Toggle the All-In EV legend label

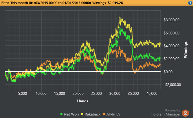[113, 114]
